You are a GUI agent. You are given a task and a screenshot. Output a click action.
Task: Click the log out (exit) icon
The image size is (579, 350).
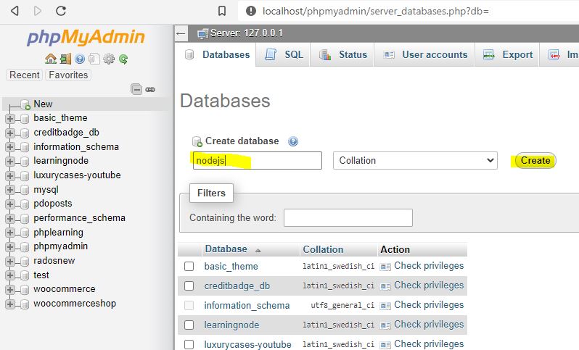click(x=65, y=59)
